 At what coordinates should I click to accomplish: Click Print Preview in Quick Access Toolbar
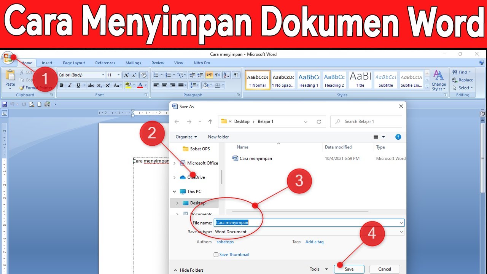tap(32, 104)
